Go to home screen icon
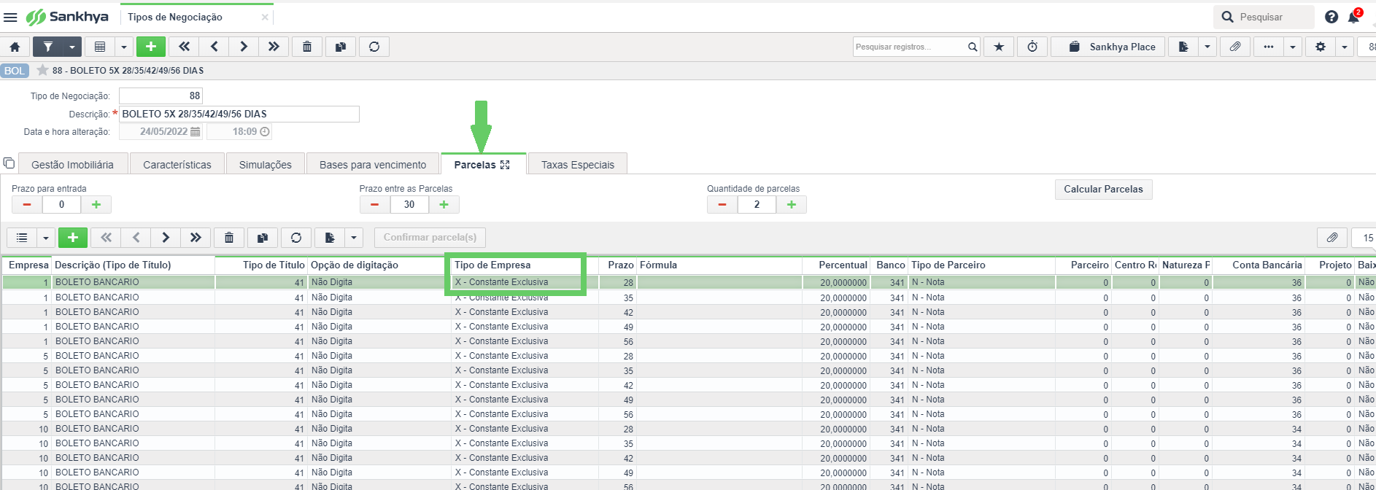The height and width of the screenshot is (490, 1376). (x=15, y=47)
